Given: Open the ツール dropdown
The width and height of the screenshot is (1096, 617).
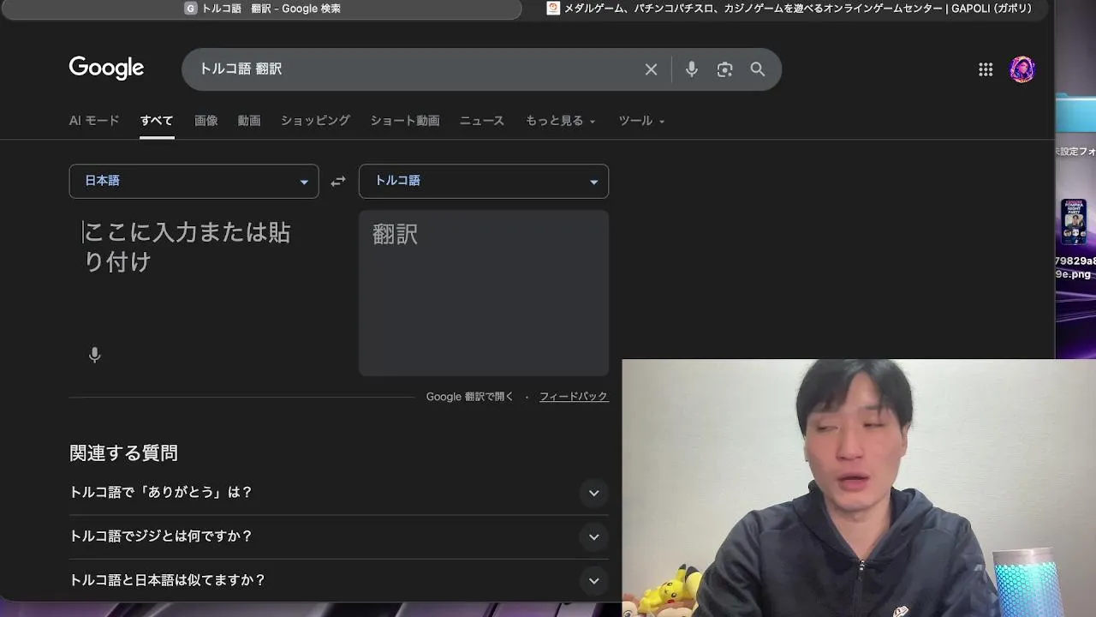Looking at the screenshot, I should tap(641, 121).
